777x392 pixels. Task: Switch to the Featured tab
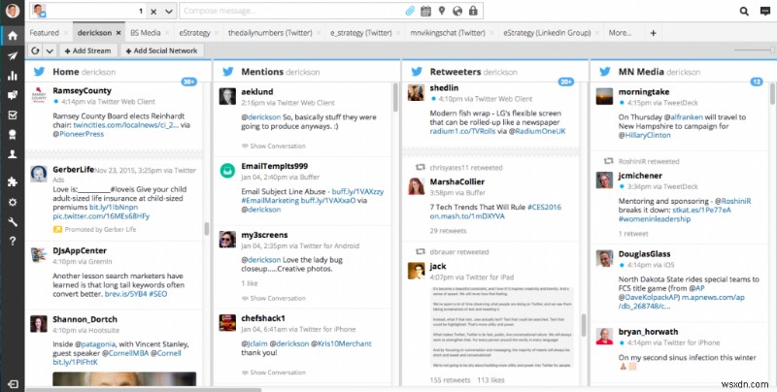pyautogui.click(x=44, y=33)
